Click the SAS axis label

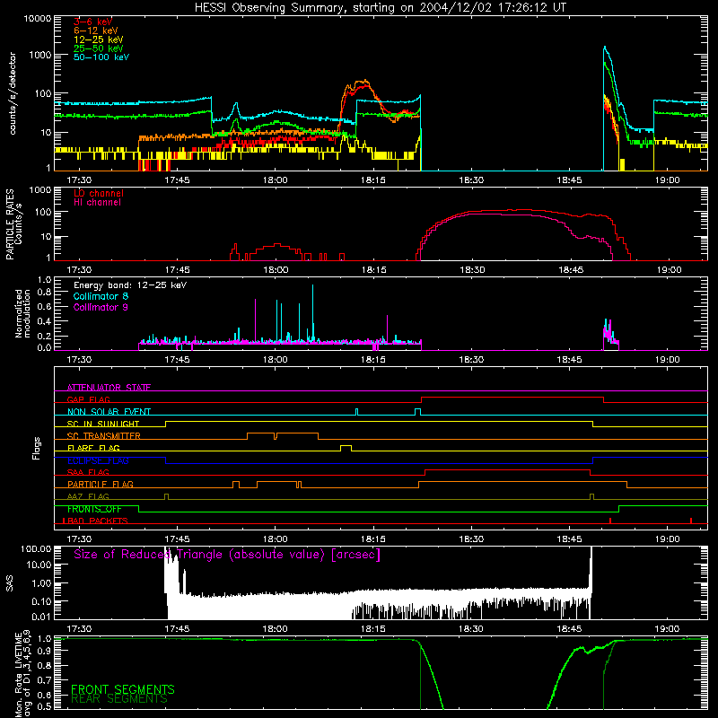(10, 583)
